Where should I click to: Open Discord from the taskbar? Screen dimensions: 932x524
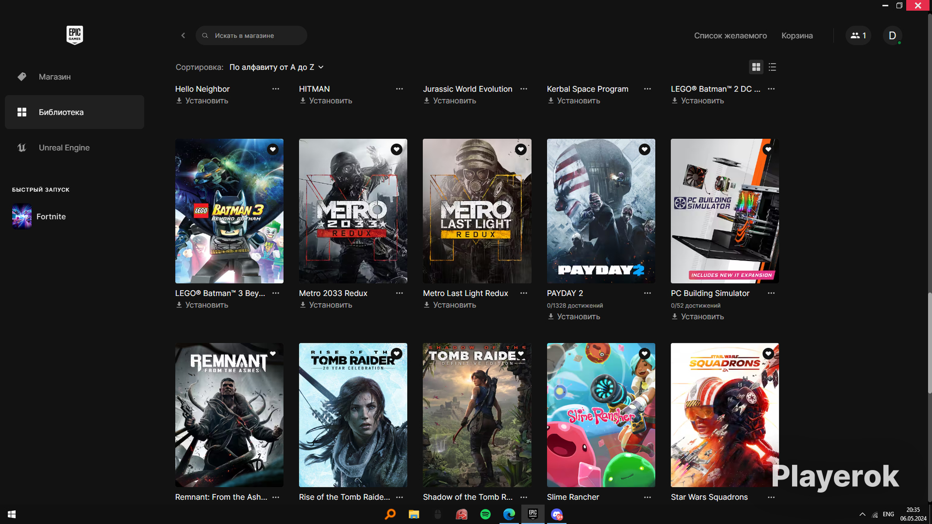tap(557, 514)
